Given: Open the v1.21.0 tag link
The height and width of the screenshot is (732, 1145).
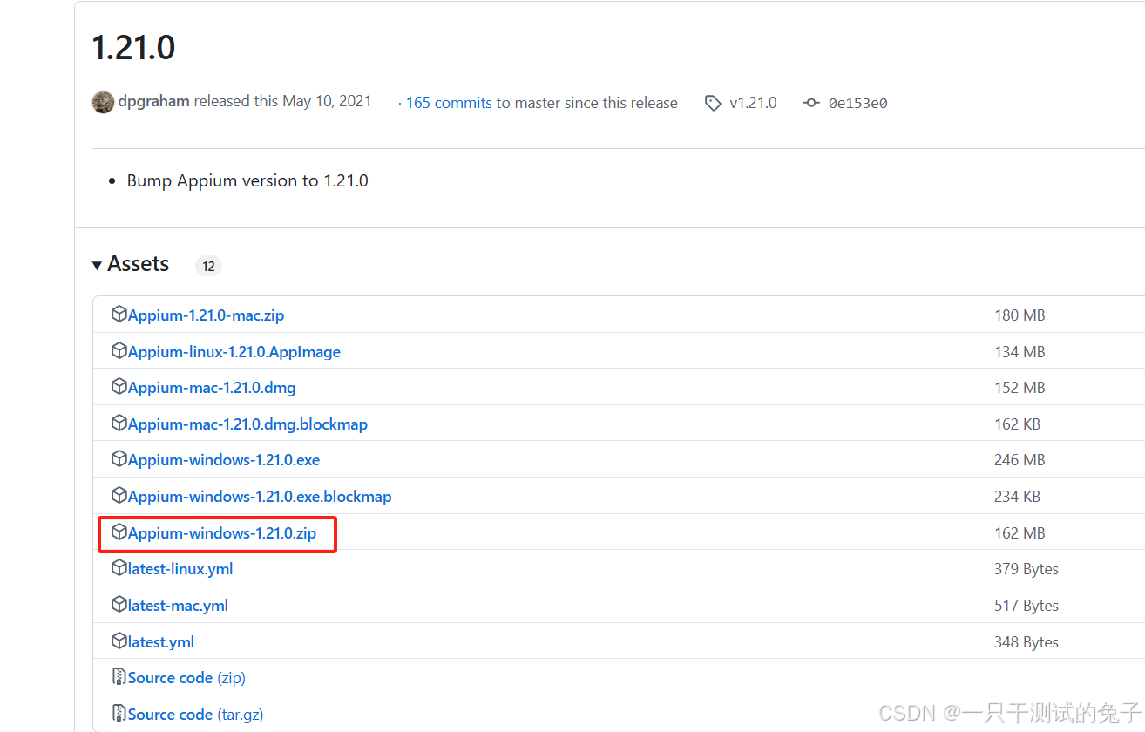Looking at the screenshot, I should pyautogui.click(x=753, y=103).
